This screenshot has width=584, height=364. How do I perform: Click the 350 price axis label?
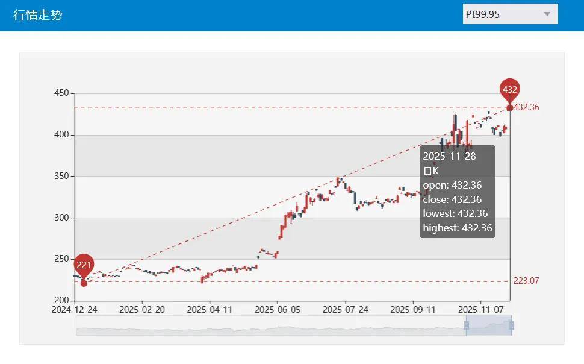click(x=62, y=177)
